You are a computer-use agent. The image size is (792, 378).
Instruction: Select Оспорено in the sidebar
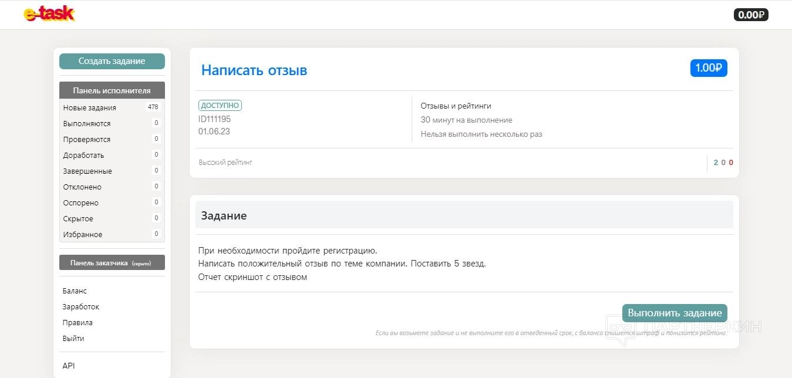click(81, 203)
